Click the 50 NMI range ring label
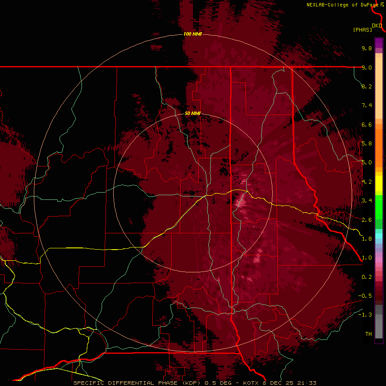 point(193,113)
